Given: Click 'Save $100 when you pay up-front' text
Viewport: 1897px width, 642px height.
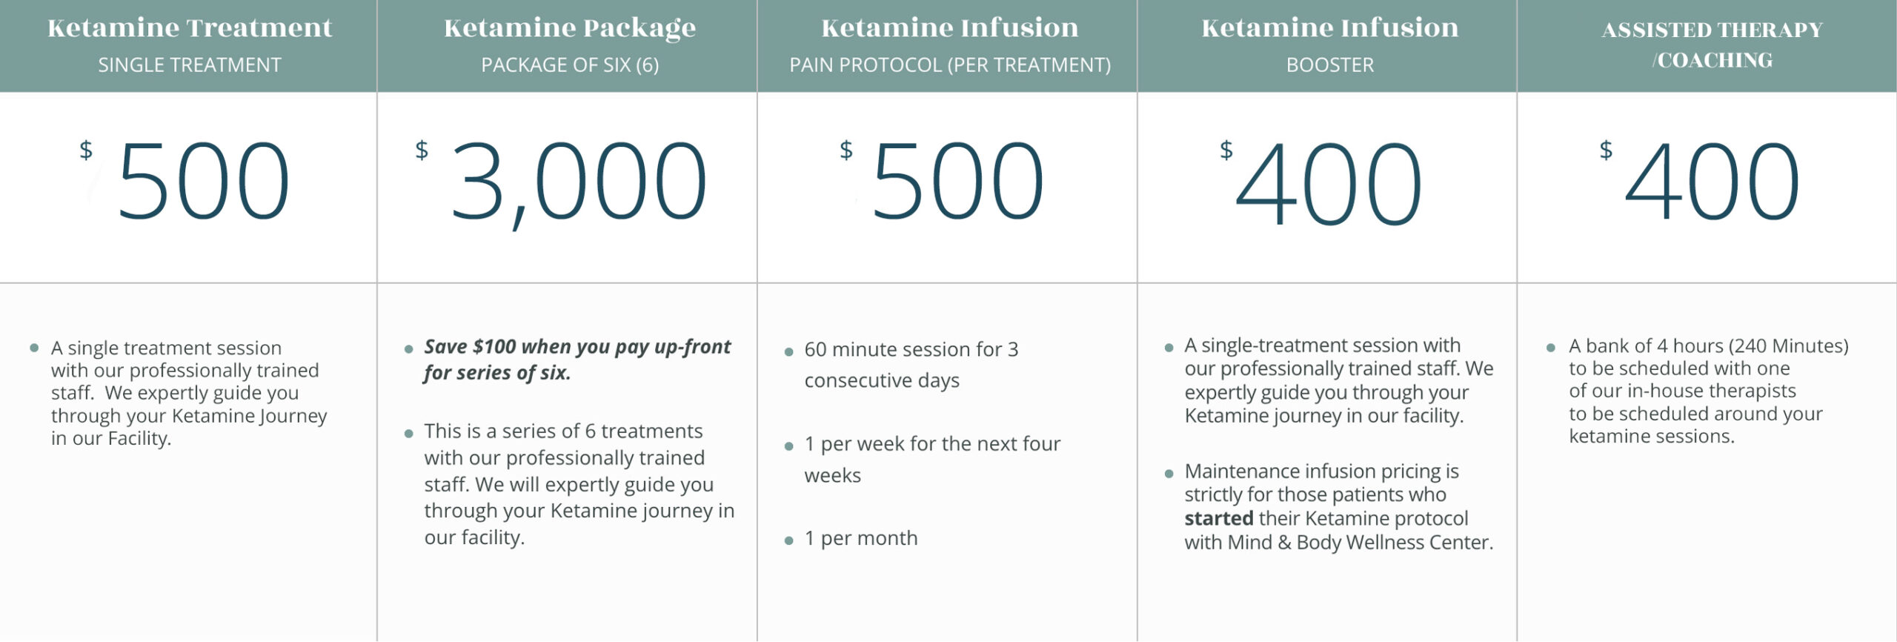Looking at the screenshot, I should tap(577, 347).
